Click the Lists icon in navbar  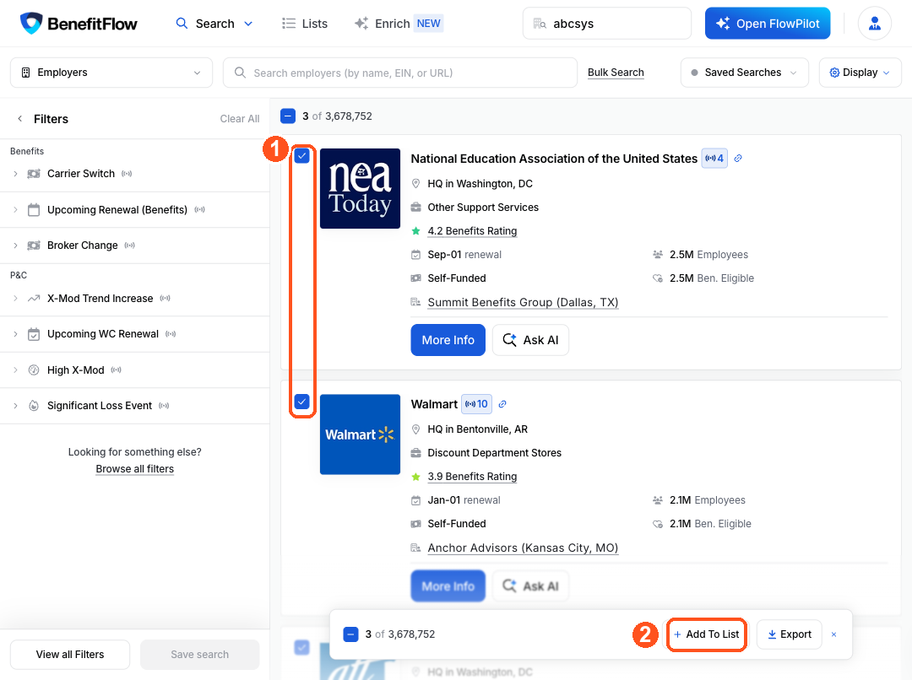tap(289, 24)
